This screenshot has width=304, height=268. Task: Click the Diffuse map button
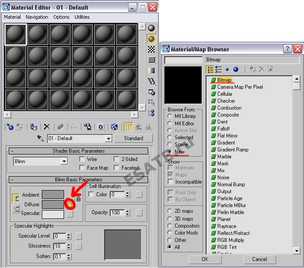point(70,204)
